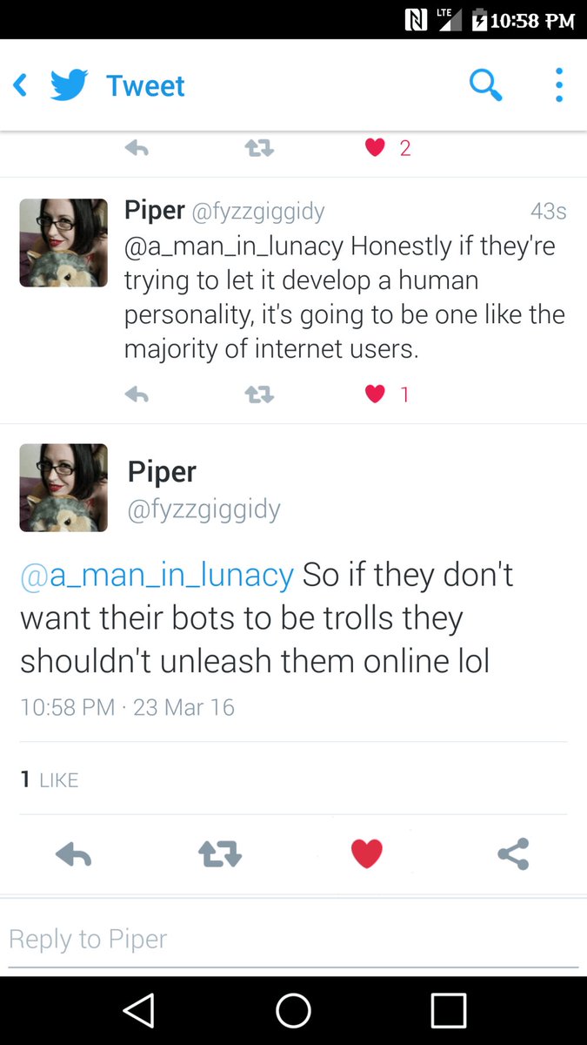This screenshot has height=1045, width=587.
Task: Tap the share icon
Action: coord(513,854)
